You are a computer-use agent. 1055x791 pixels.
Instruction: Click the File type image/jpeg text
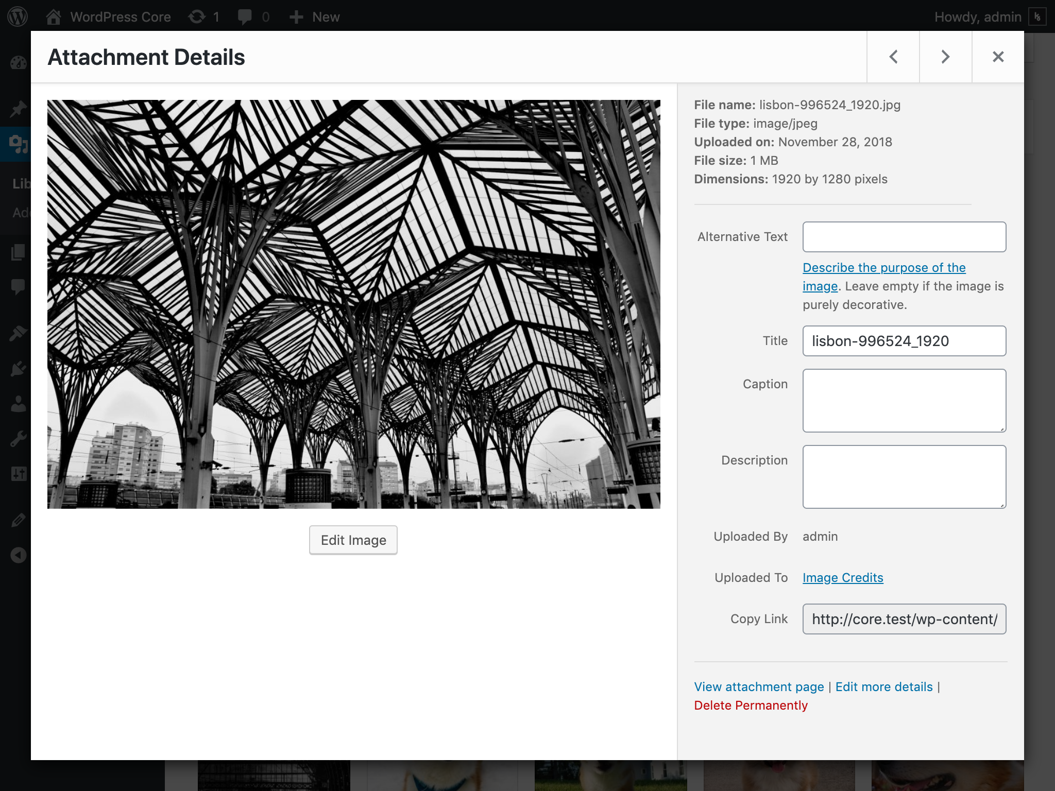[x=756, y=124]
